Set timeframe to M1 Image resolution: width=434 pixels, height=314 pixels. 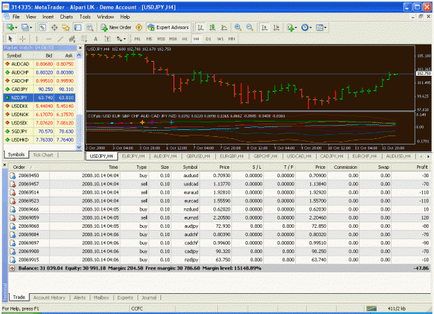[137, 39]
